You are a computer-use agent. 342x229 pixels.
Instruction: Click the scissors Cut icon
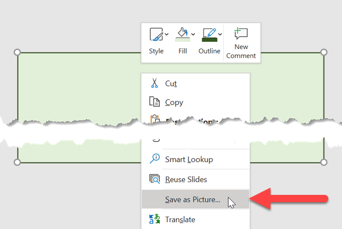[154, 83]
